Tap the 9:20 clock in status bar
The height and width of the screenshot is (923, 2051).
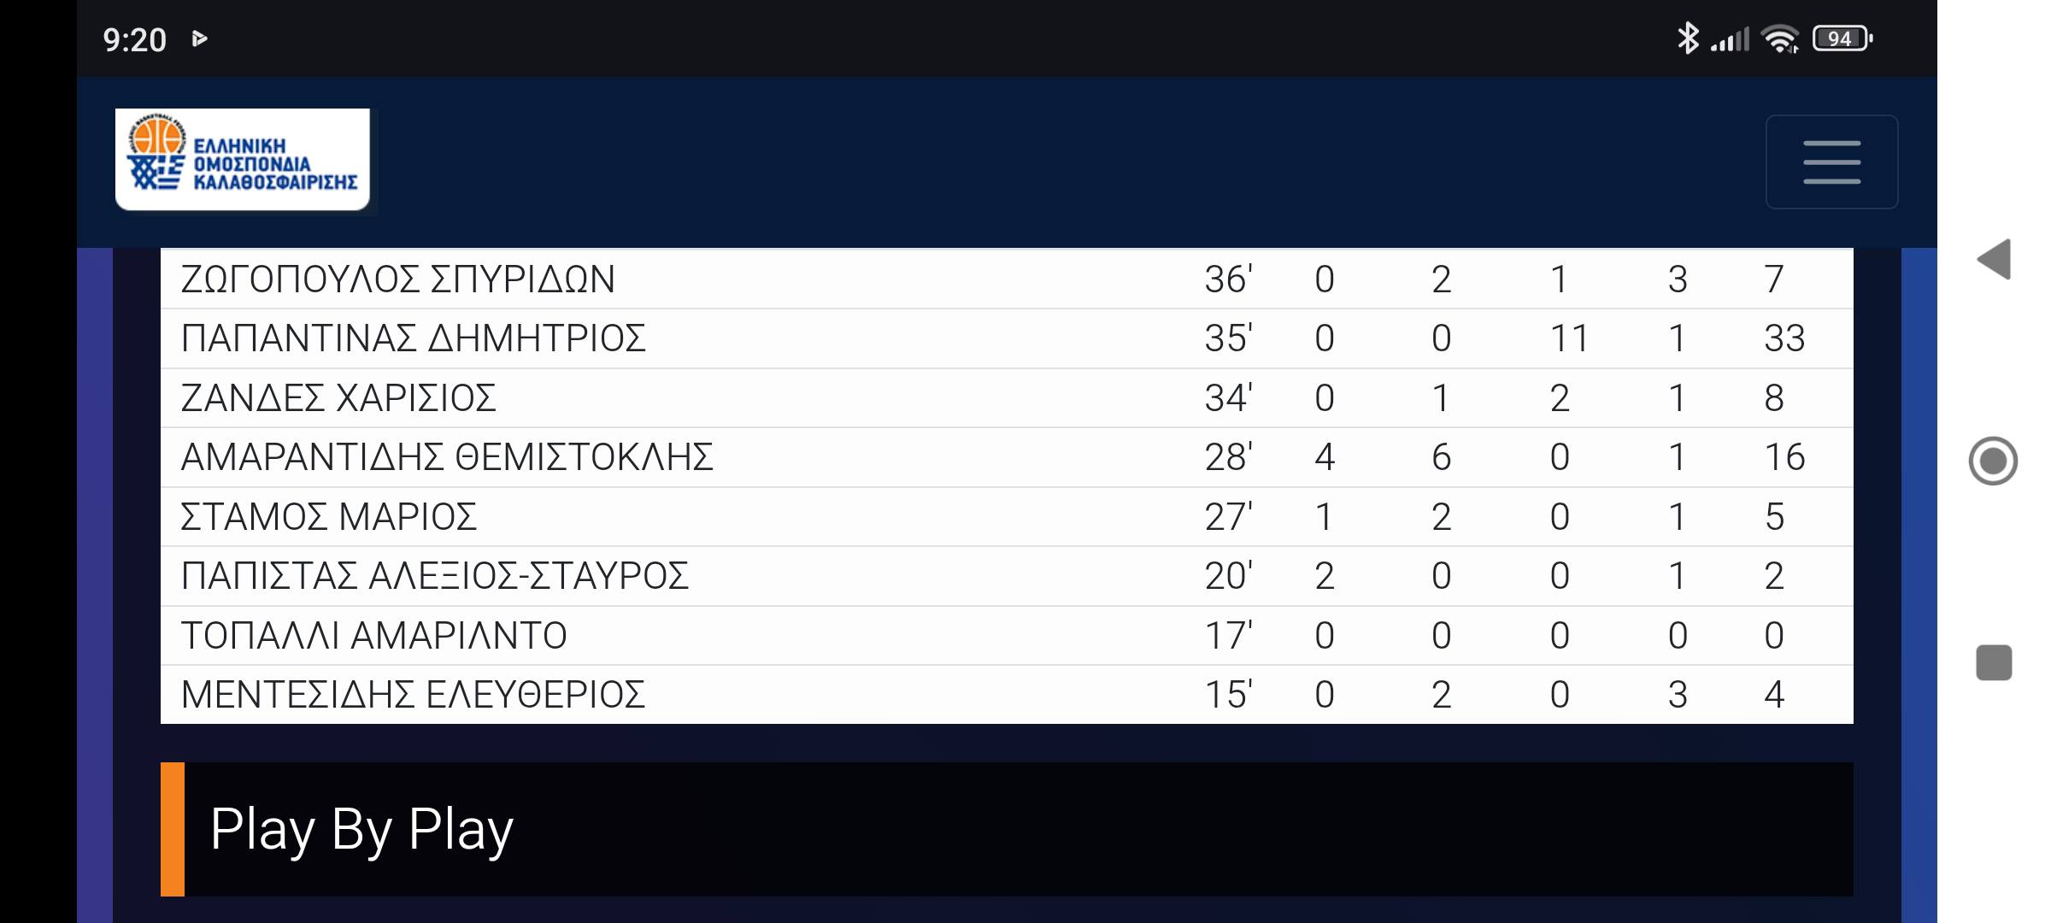(134, 40)
